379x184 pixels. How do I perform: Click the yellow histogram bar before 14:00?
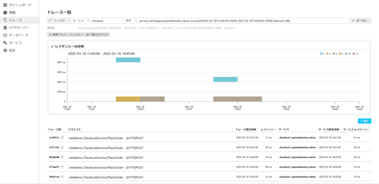128,99
